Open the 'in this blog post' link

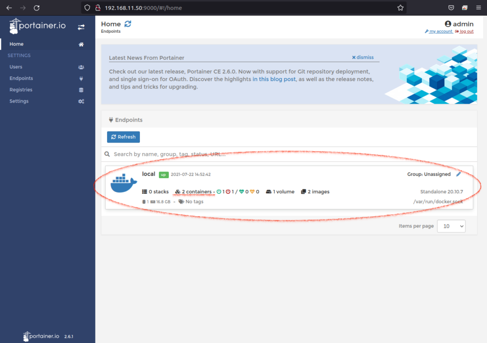point(274,79)
